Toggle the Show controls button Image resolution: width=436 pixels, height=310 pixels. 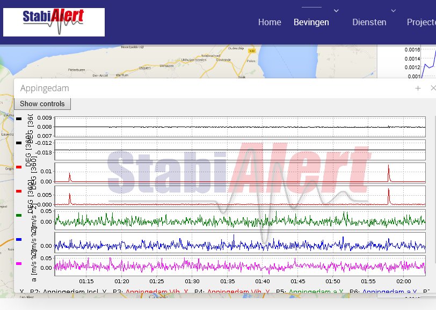(x=42, y=104)
